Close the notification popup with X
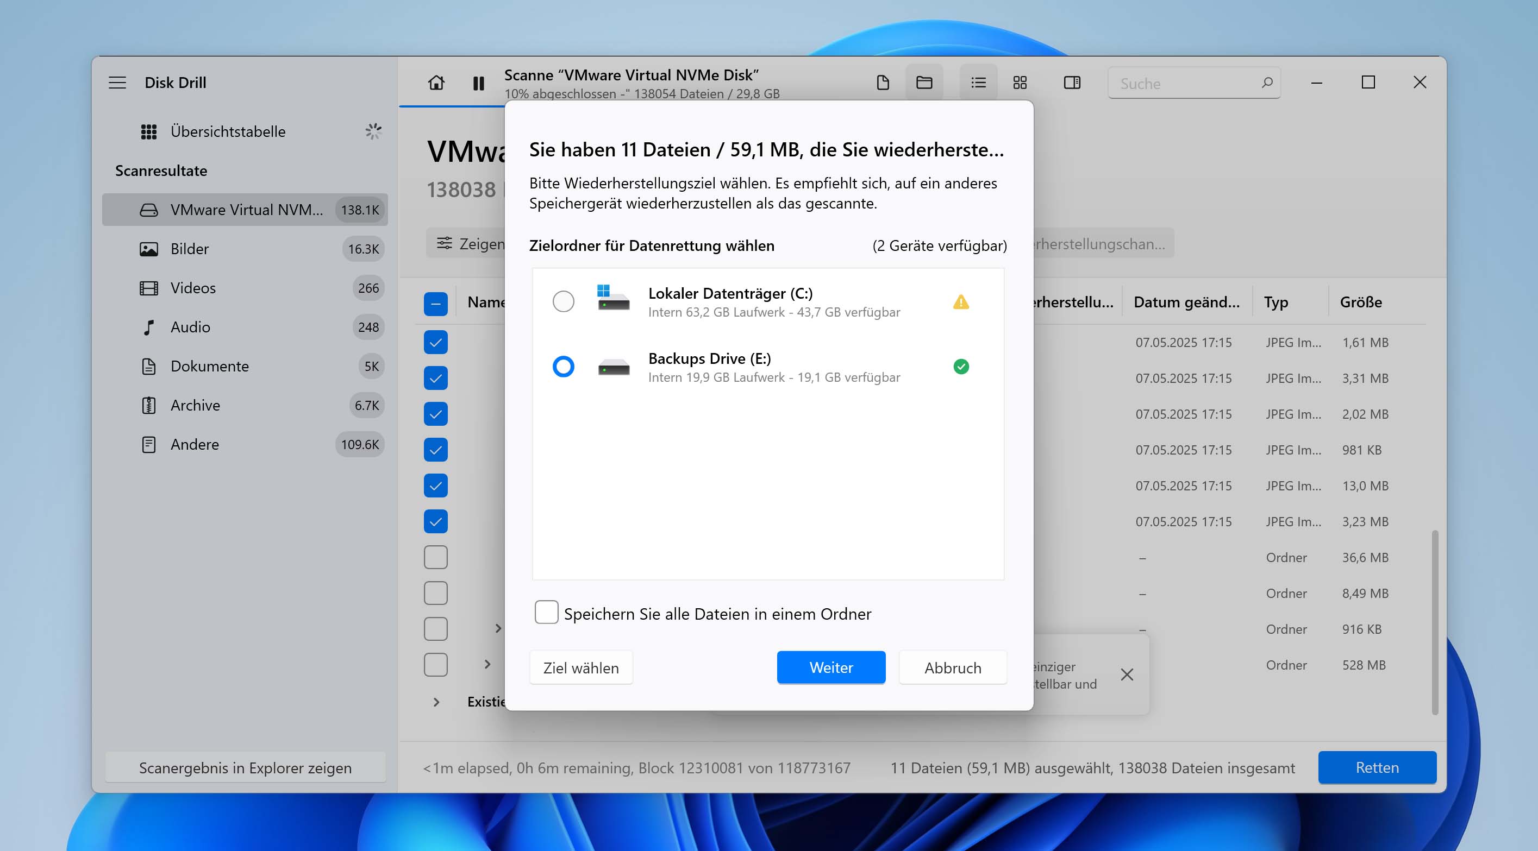Image resolution: width=1538 pixels, height=851 pixels. 1127,675
